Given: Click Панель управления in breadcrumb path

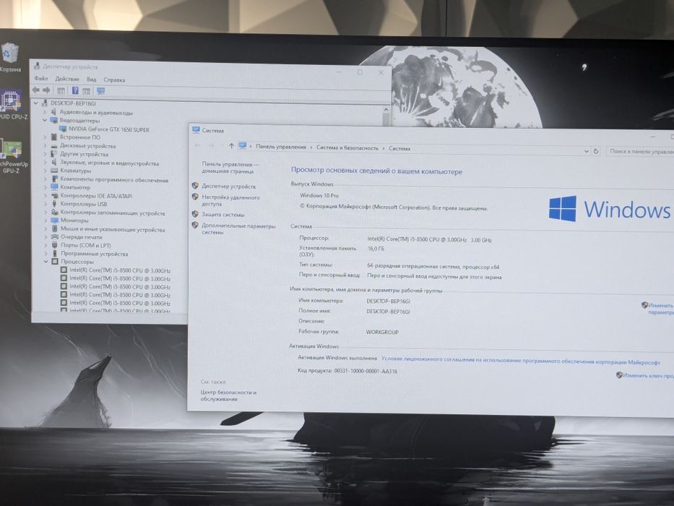Looking at the screenshot, I should pos(281,147).
